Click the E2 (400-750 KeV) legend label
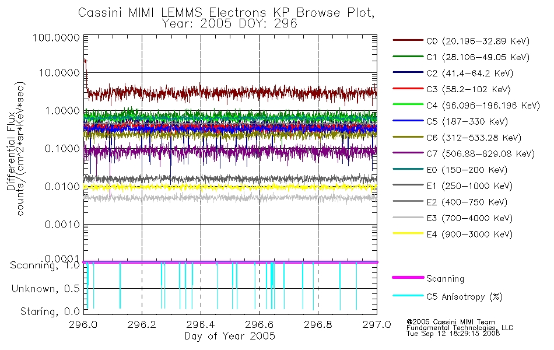The height and width of the screenshot is (350, 554). [467, 202]
